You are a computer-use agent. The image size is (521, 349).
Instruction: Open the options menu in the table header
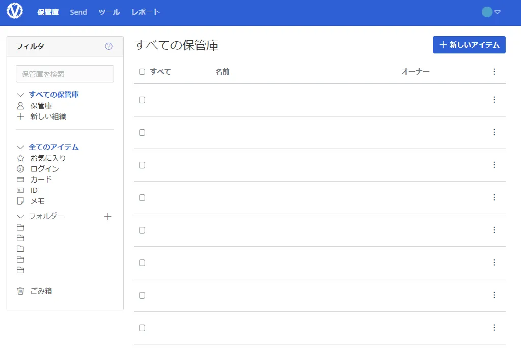[x=493, y=72]
